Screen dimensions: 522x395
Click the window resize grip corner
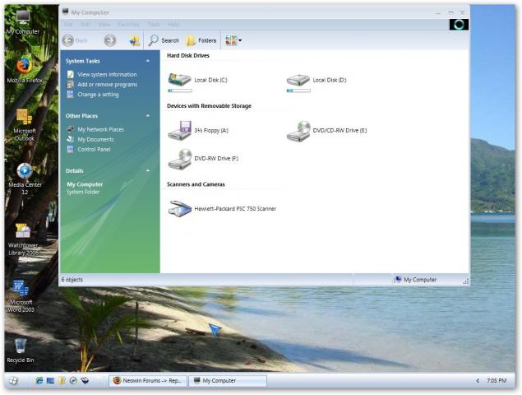click(466, 281)
